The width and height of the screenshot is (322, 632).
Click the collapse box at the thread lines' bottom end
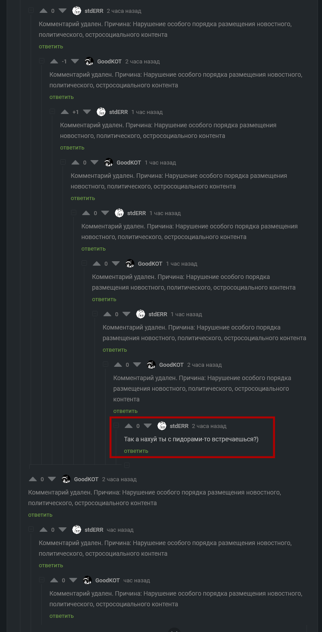pyautogui.click(x=127, y=465)
